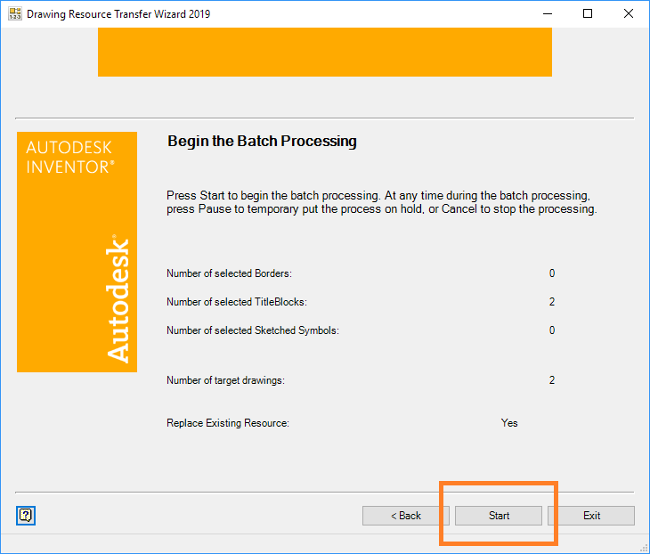650x554 pixels.
Task: Click 'Number of selected Sketched Symbols:' label
Action: [253, 330]
